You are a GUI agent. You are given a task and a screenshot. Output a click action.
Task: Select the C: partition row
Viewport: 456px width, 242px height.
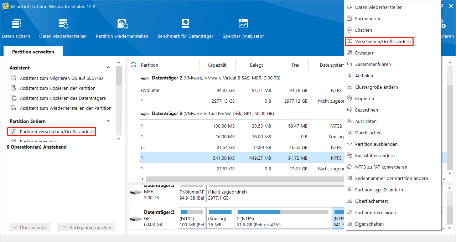242,148
